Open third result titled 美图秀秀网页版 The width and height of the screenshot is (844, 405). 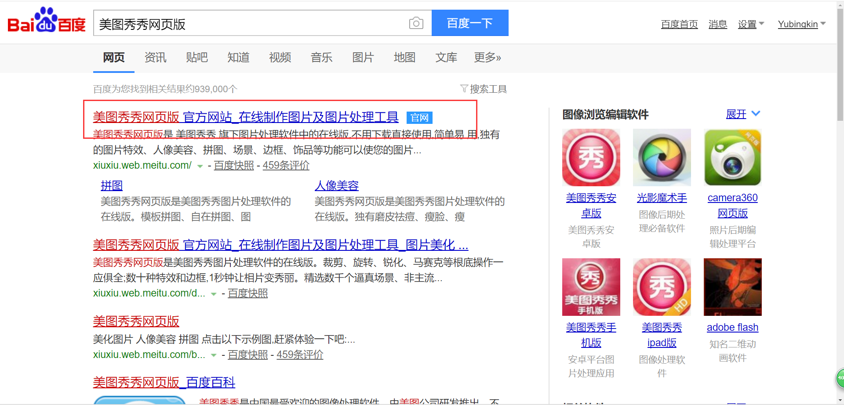tap(136, 321)
